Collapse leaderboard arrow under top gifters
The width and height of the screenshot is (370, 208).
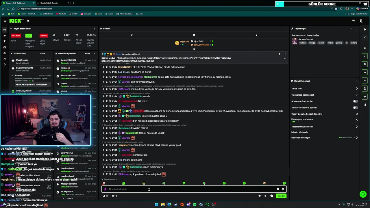coord(194,49)
